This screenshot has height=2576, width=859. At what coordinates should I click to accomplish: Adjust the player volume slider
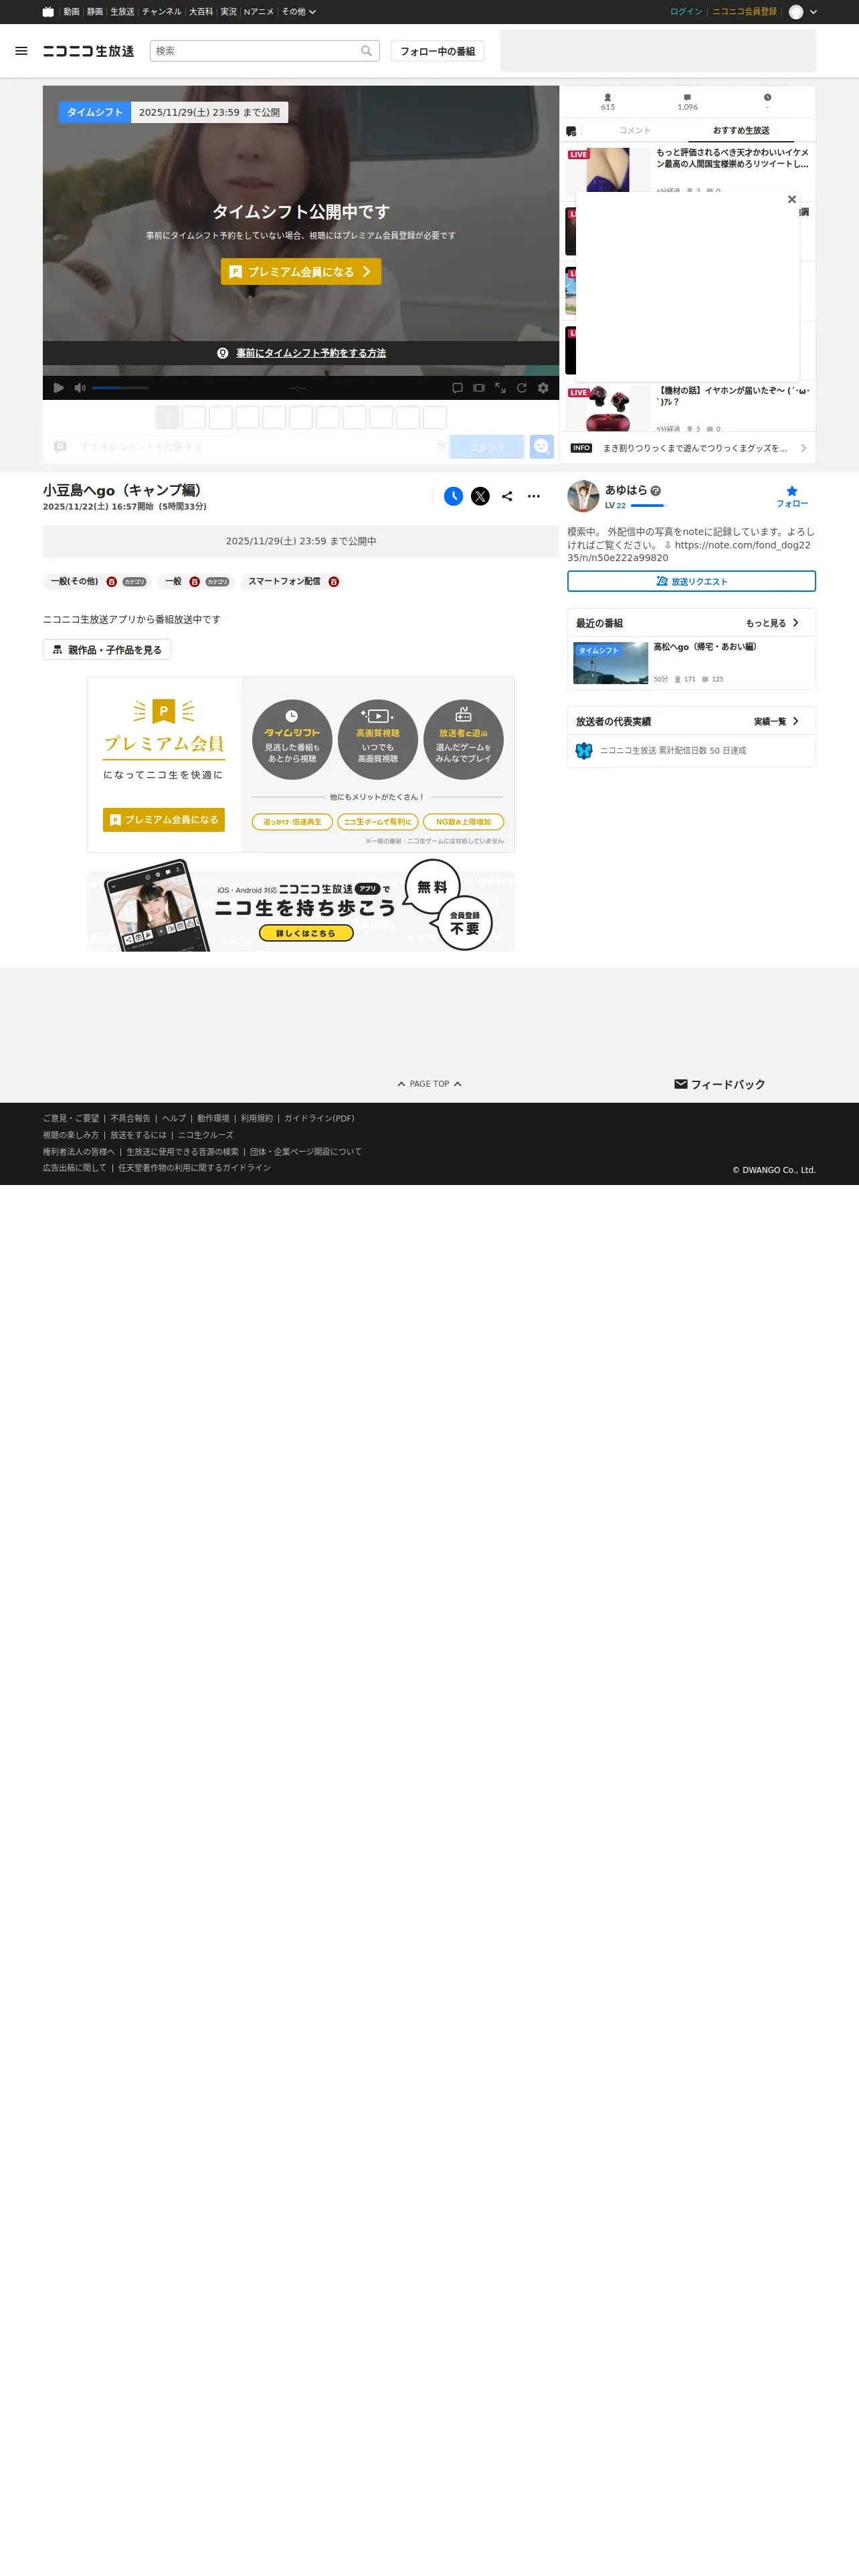pyautogui.click(x=120, y=388)
